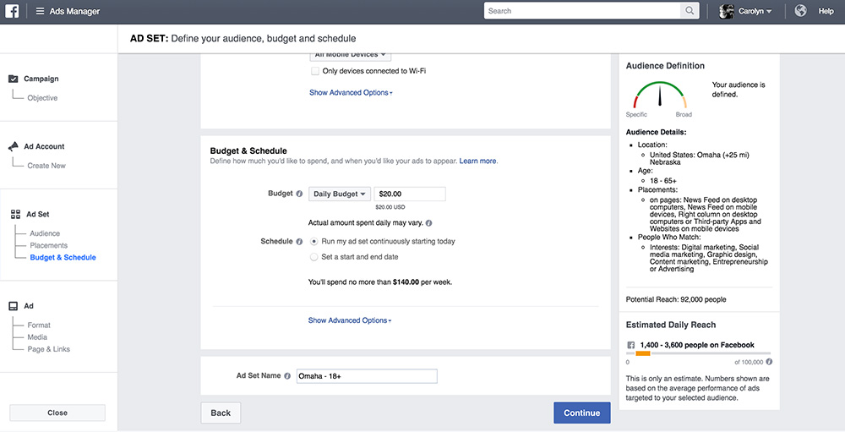Open Page & Links step

pyautogui.click(x=48, y=349)
